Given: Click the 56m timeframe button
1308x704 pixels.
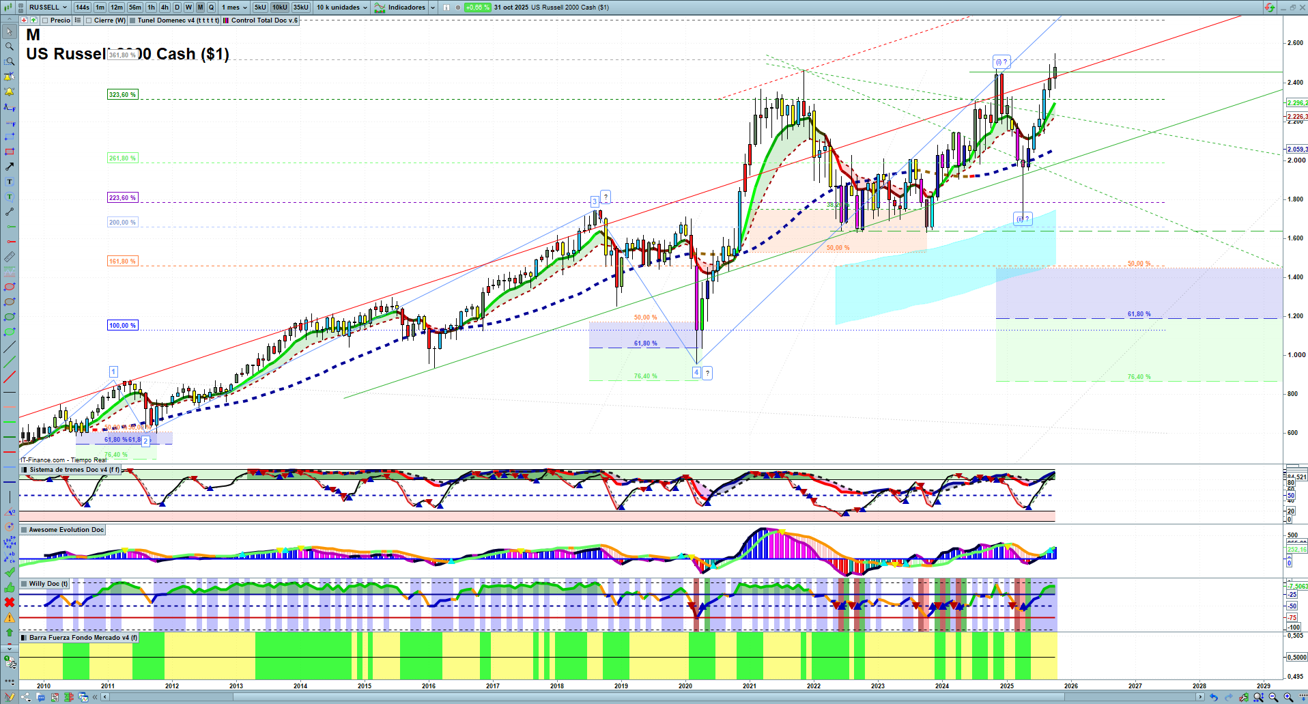Looking at the screenshot, I should pyautogui.click(x=135, y=8).
